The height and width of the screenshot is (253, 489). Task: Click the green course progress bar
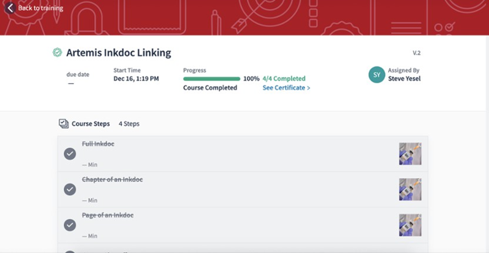pyautogui.click(x=212, y=79)
